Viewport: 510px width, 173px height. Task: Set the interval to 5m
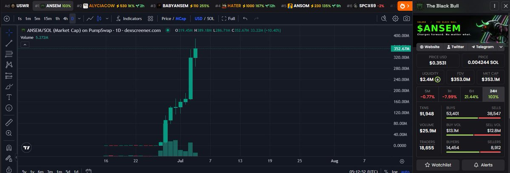click(37, 19)
